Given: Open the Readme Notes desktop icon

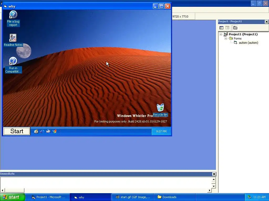Looking at the screenshot, I should [x=13, y=40].
